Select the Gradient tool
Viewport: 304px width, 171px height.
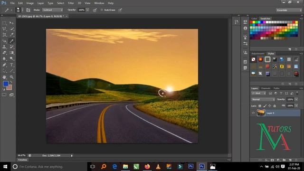11,53
